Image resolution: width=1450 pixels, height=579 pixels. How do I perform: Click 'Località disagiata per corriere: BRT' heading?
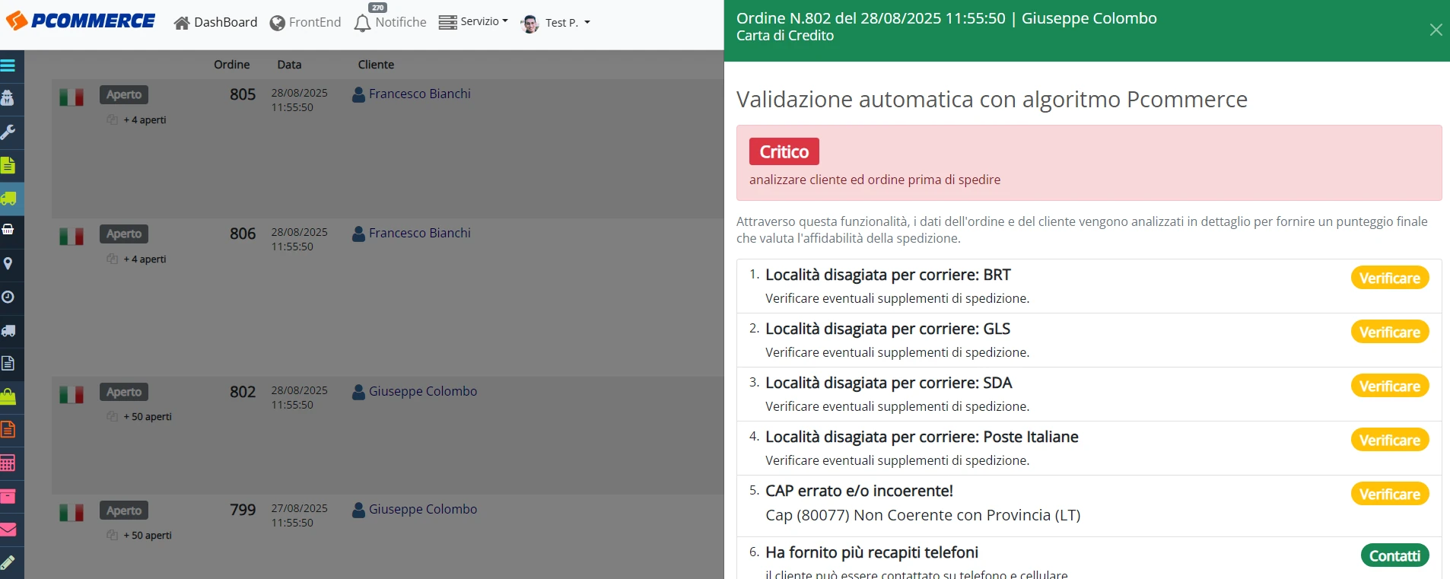(888, 275)
